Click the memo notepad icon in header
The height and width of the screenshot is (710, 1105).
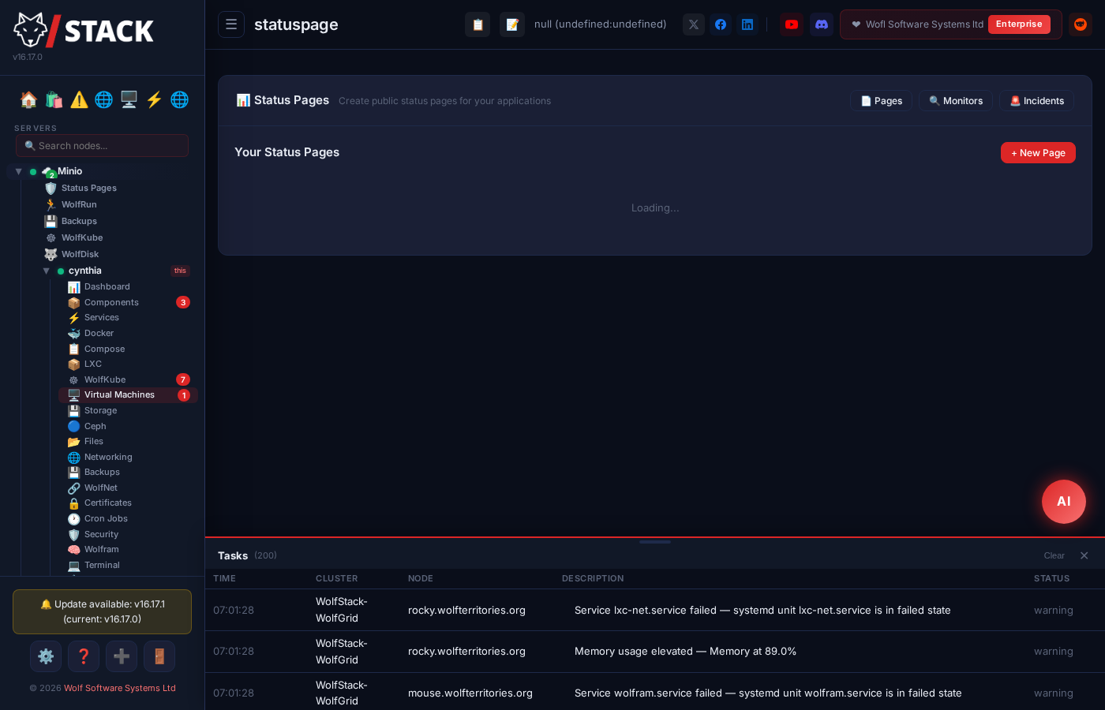pyautogui.click(x=512, y=24)
